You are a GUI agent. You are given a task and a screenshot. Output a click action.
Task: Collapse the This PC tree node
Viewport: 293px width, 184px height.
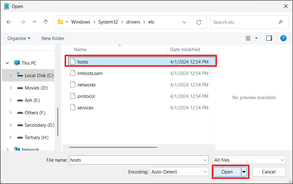coord(7,63)
